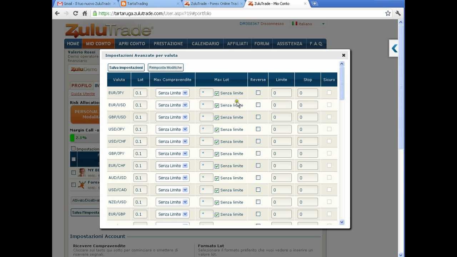
Task: Open new tab with plus button
Action: (315, 4)
